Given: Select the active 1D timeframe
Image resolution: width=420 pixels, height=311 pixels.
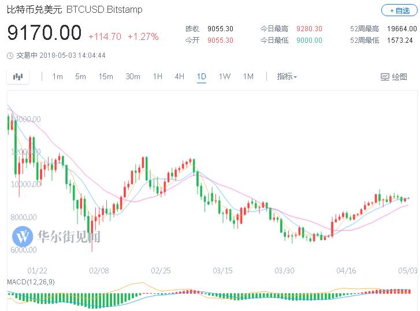Looking at the screenshot, I should coord(202,77).
